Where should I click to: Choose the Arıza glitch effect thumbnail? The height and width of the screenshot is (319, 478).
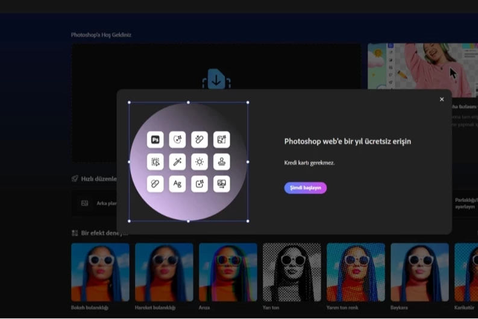(228, 272)
